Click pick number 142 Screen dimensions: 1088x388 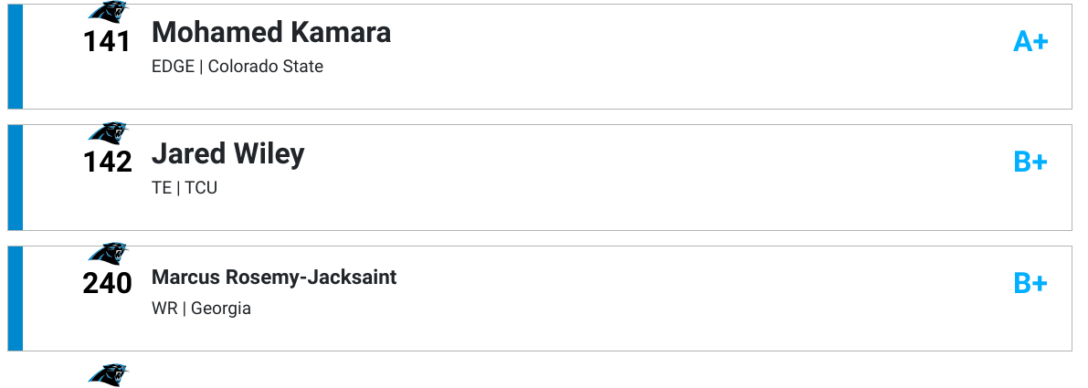click(108, 163)
